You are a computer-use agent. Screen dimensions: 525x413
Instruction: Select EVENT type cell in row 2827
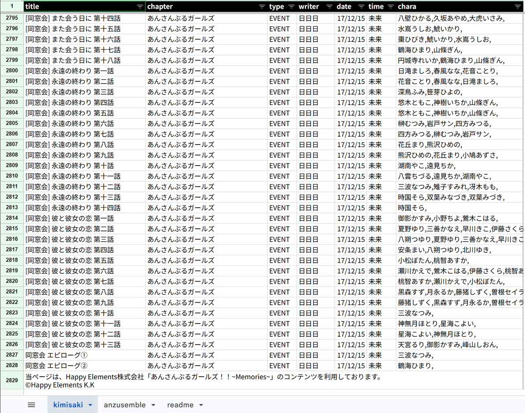coord(282,355)
